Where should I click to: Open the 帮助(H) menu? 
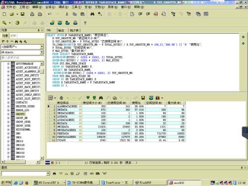(x=139, y=7)
